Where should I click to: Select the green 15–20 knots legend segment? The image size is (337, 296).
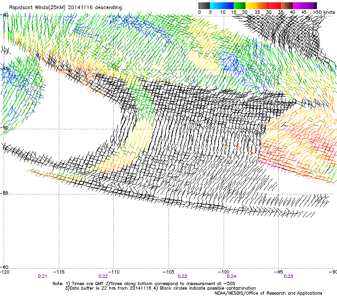(240, 5)
